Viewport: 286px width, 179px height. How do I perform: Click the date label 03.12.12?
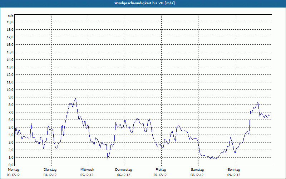(13, 175)
